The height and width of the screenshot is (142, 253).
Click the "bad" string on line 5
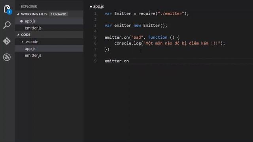(x=137, y=37)
